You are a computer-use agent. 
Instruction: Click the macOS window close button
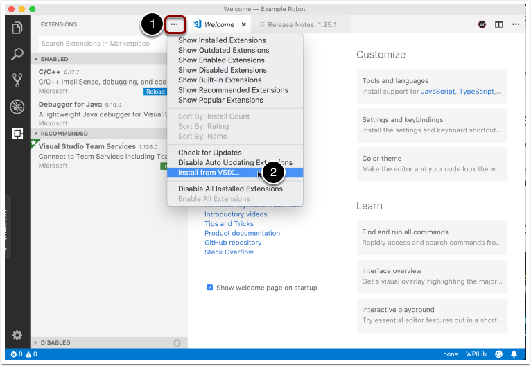(11, 9)
